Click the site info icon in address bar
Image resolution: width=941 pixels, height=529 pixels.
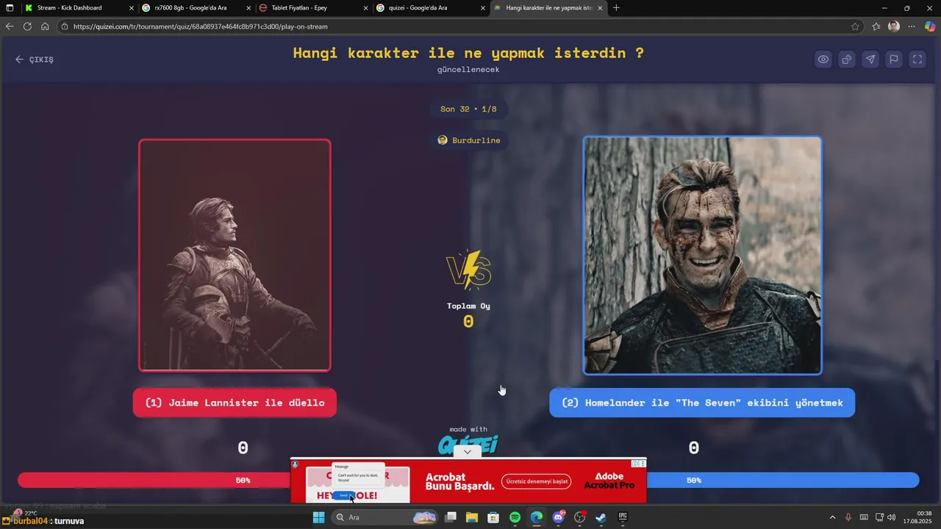pyautogui.click(x=65, y=26)
